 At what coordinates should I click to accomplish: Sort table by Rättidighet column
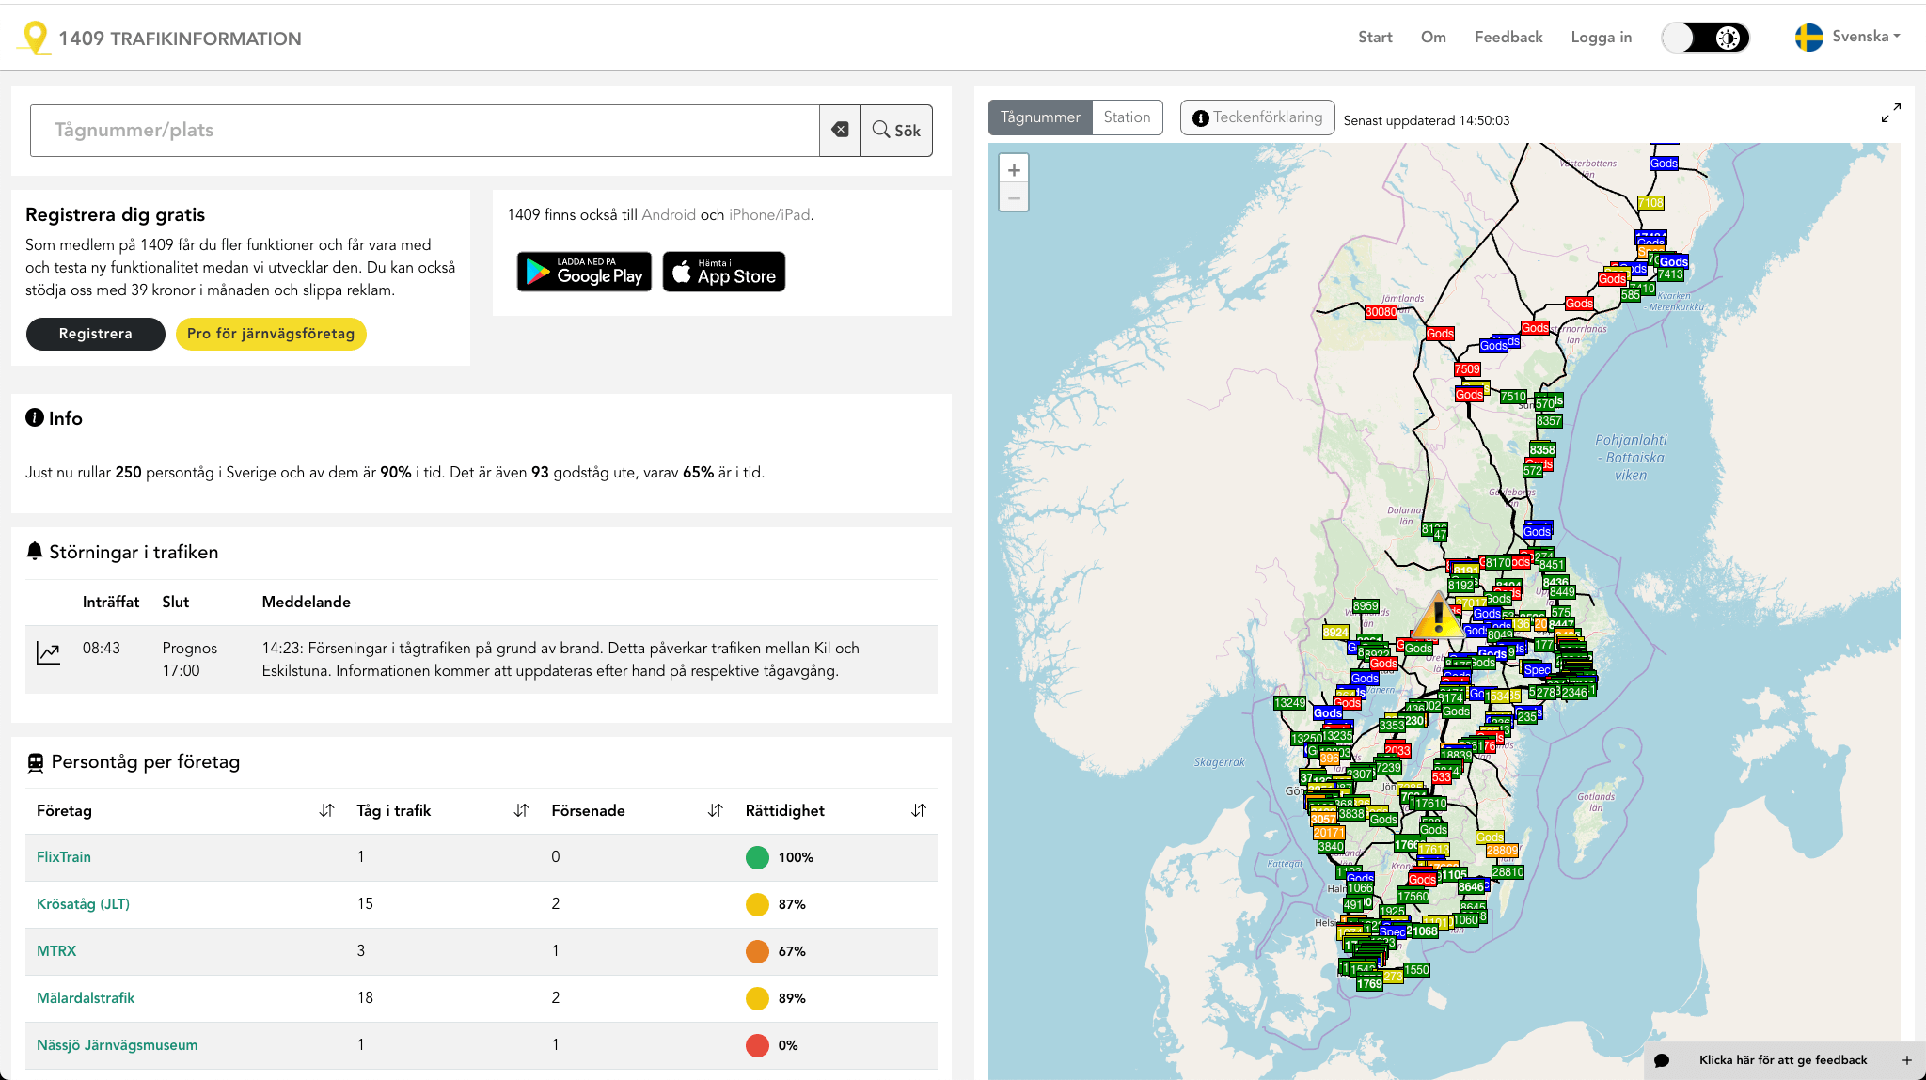[x=919, y=810]
